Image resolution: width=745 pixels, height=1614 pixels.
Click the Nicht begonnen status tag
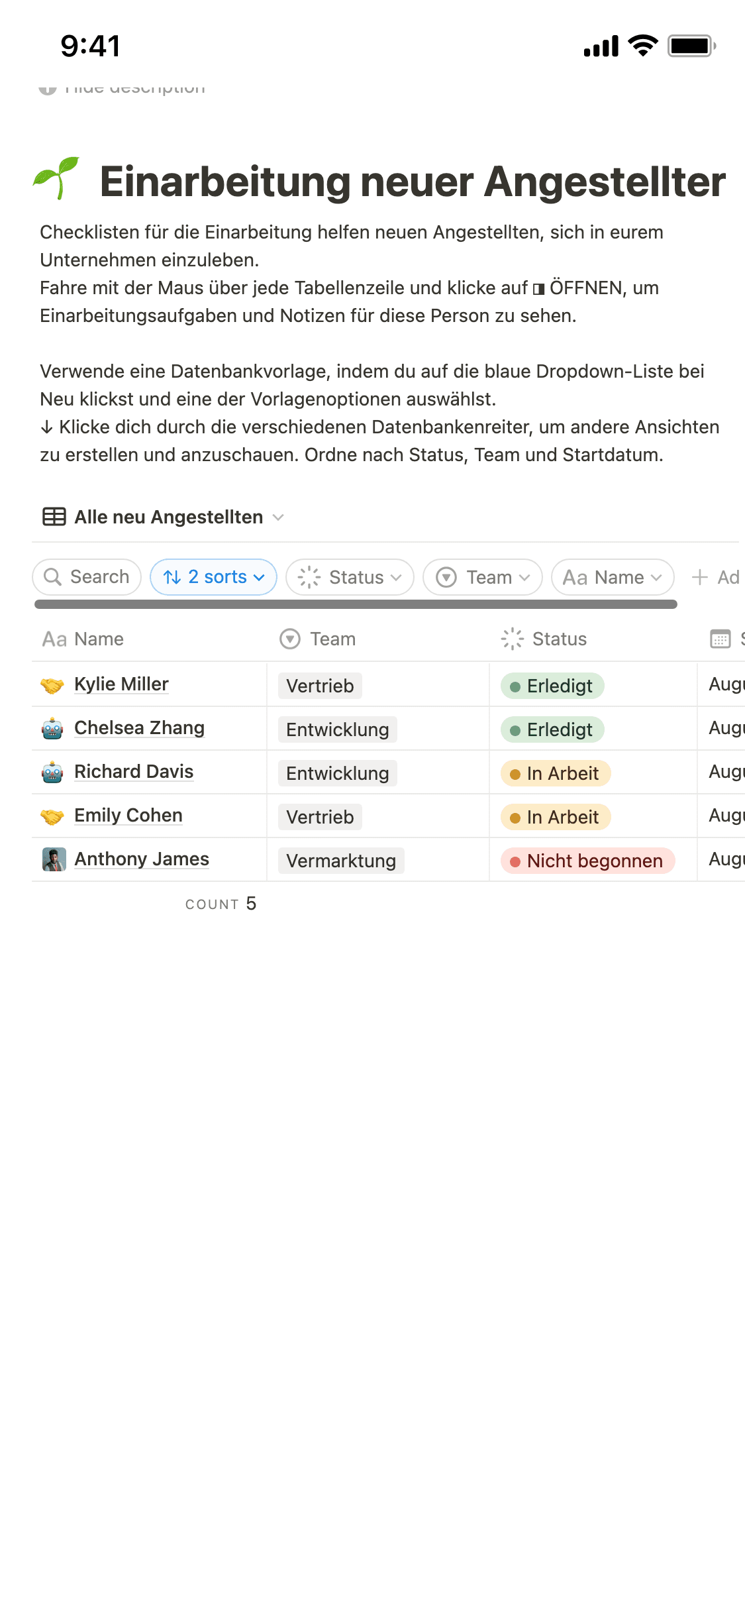point(587,861)
